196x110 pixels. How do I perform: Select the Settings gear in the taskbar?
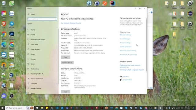click(x=160, y=108)
